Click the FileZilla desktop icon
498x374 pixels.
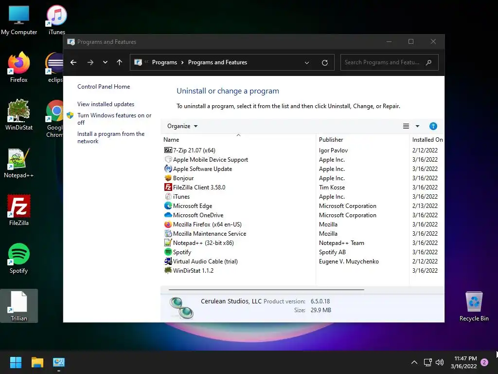pyautogui.click(x=19, y=210)
